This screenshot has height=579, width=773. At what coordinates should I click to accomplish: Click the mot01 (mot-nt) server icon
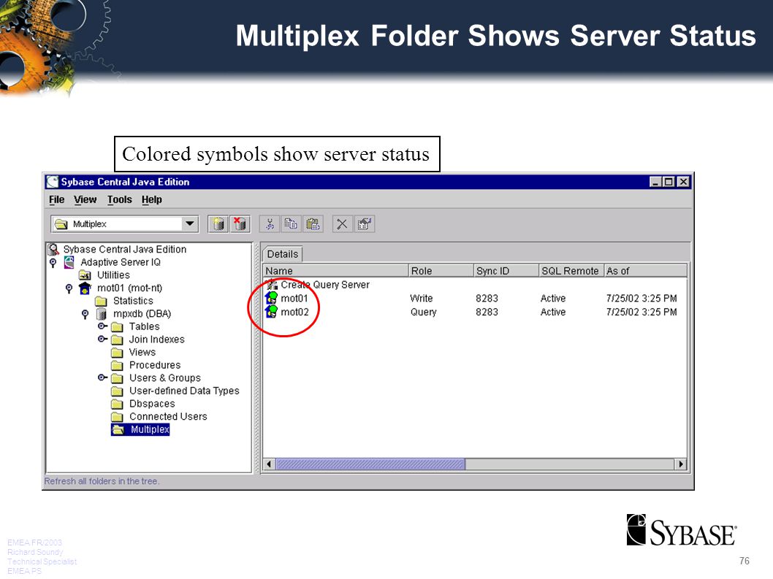[x=85, y=287]
